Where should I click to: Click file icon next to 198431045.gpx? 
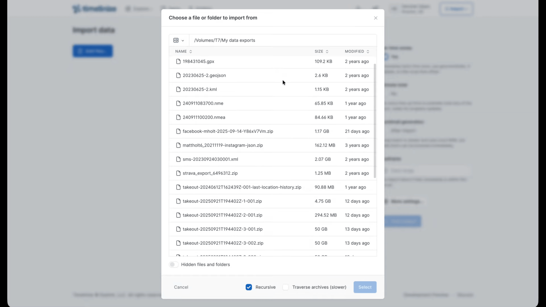point(178,61)
